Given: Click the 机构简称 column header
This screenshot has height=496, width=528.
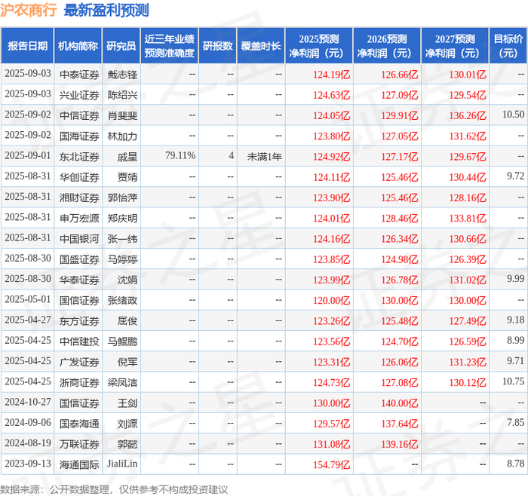Looking at the screenshot, I should point(78,46).
